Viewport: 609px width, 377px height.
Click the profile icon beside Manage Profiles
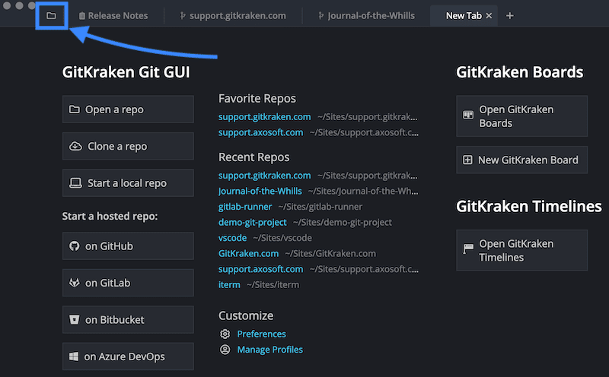coord(225,350)
